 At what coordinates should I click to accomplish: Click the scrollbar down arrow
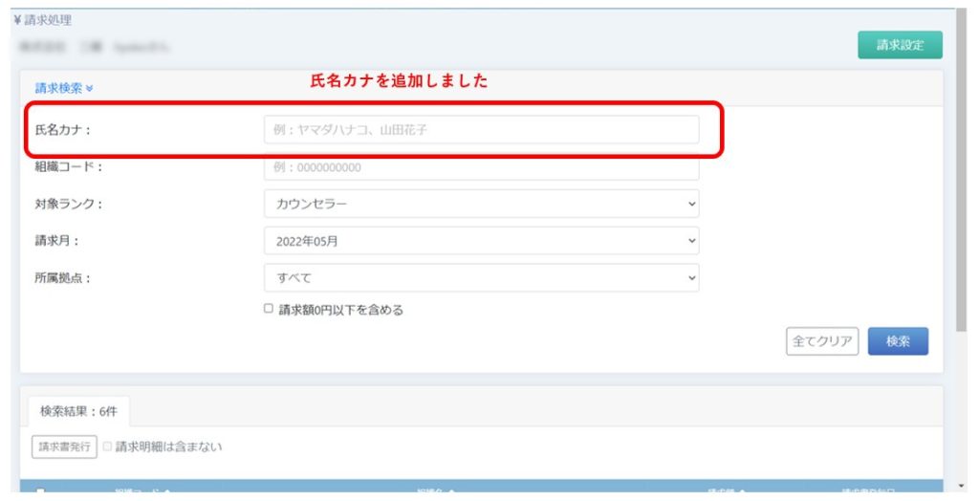pyautogui.click(x=961, y=486)
